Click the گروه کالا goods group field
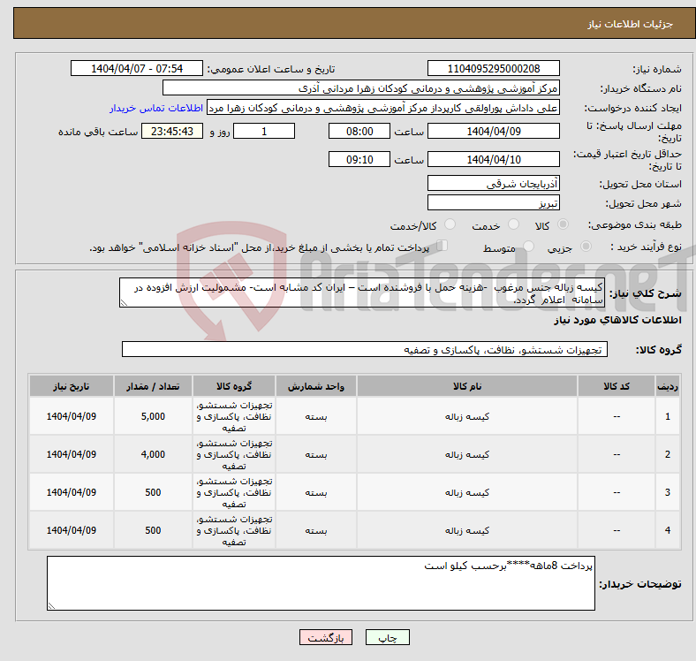Screen dimensions: 696x661 (x=365, y=349)
